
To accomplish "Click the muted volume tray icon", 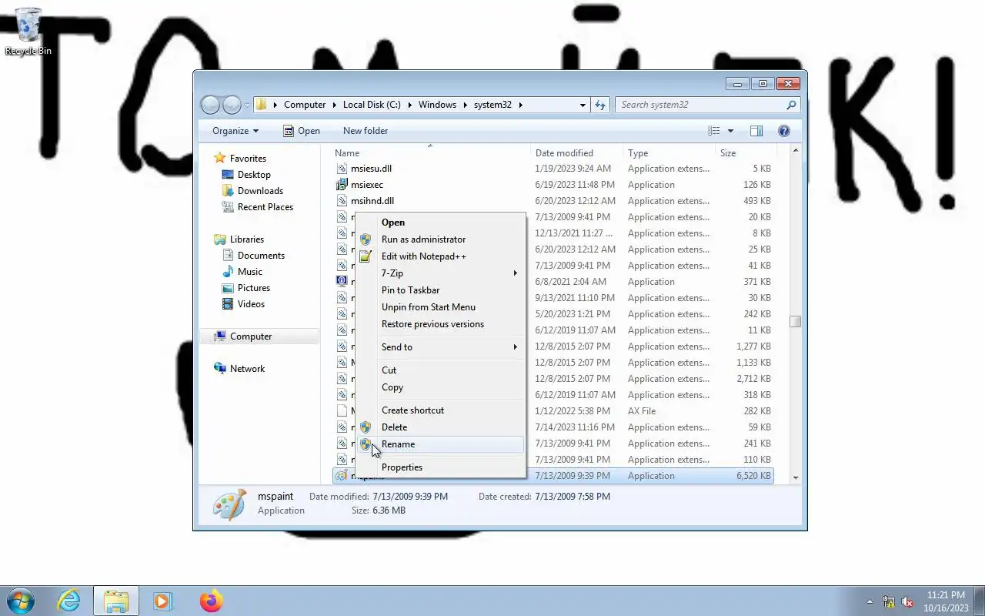I will coord(907,602).
